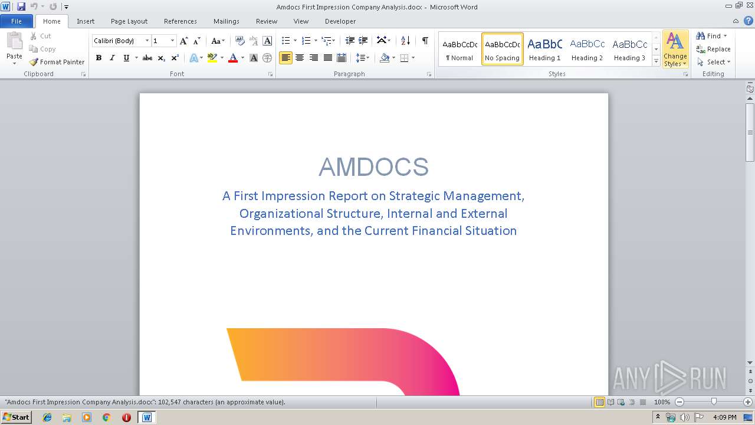Expand the Bullets list dropdown arrow
This screenshot has height=425, width=755.
(296, 41)
